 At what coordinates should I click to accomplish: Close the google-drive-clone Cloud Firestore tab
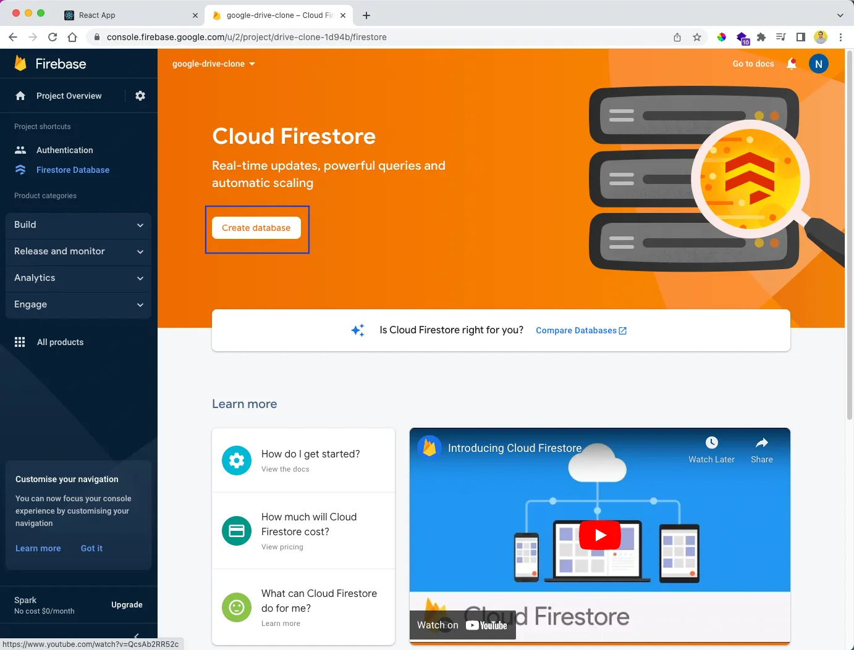[x=343, y=15]
